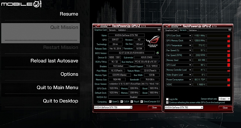Click screenshot icon in Sensors window
This screenshot has height=128, width=241.
point(230,30)
